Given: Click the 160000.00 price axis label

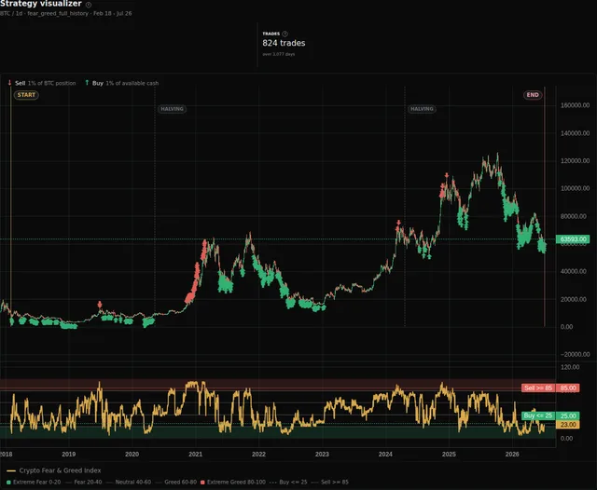Looking at the screenshot, I should point(575,105).
